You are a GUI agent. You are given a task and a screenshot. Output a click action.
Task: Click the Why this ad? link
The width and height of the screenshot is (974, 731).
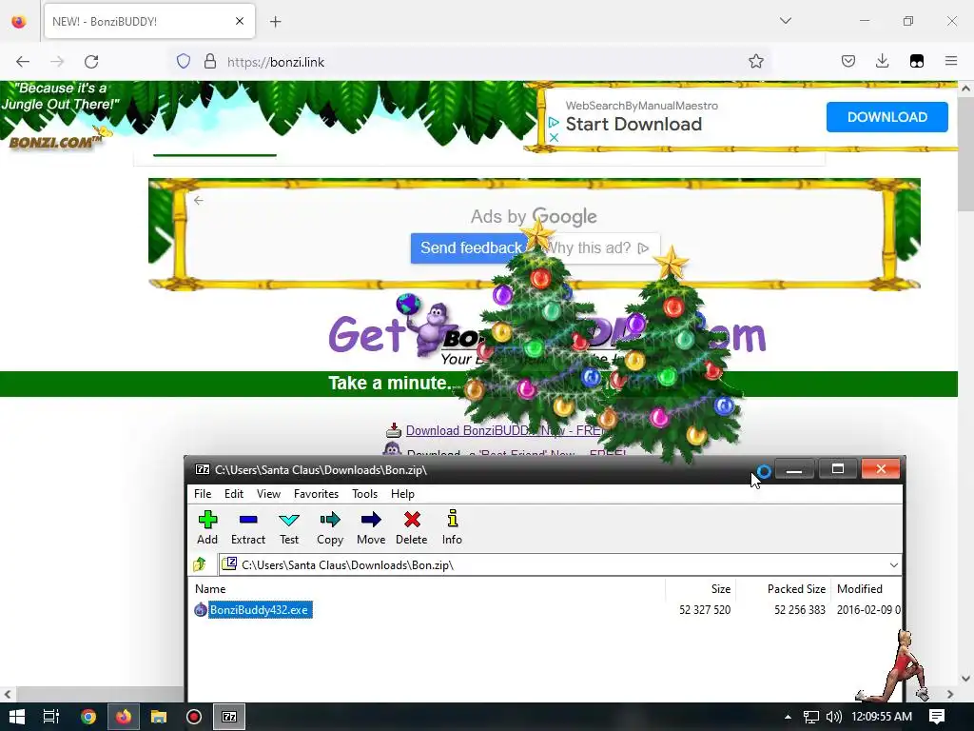(597, 248)
